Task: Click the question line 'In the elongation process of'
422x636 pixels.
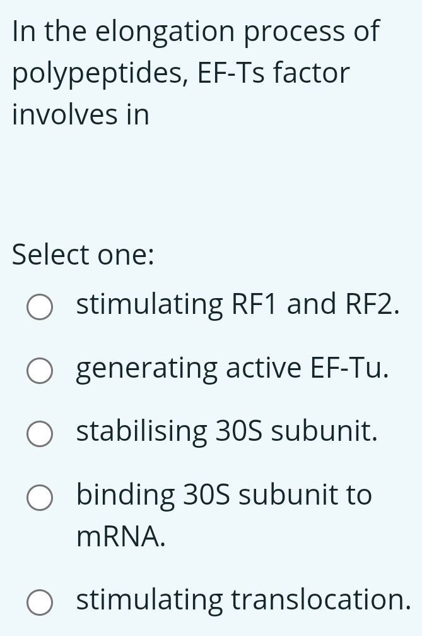Action: coord(196,31)
